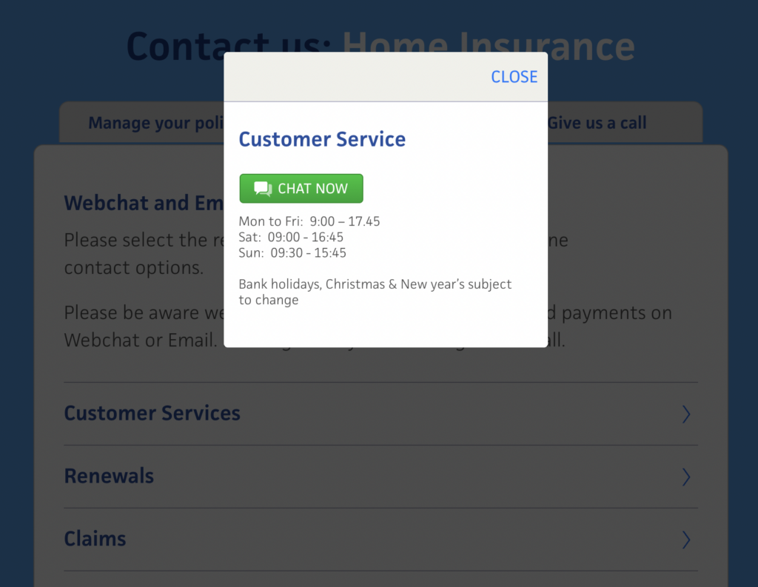Switch to the Give us a call tab
Image resolution: width=758 pixels, height=587 pixels.
click(x=597, y=123)
